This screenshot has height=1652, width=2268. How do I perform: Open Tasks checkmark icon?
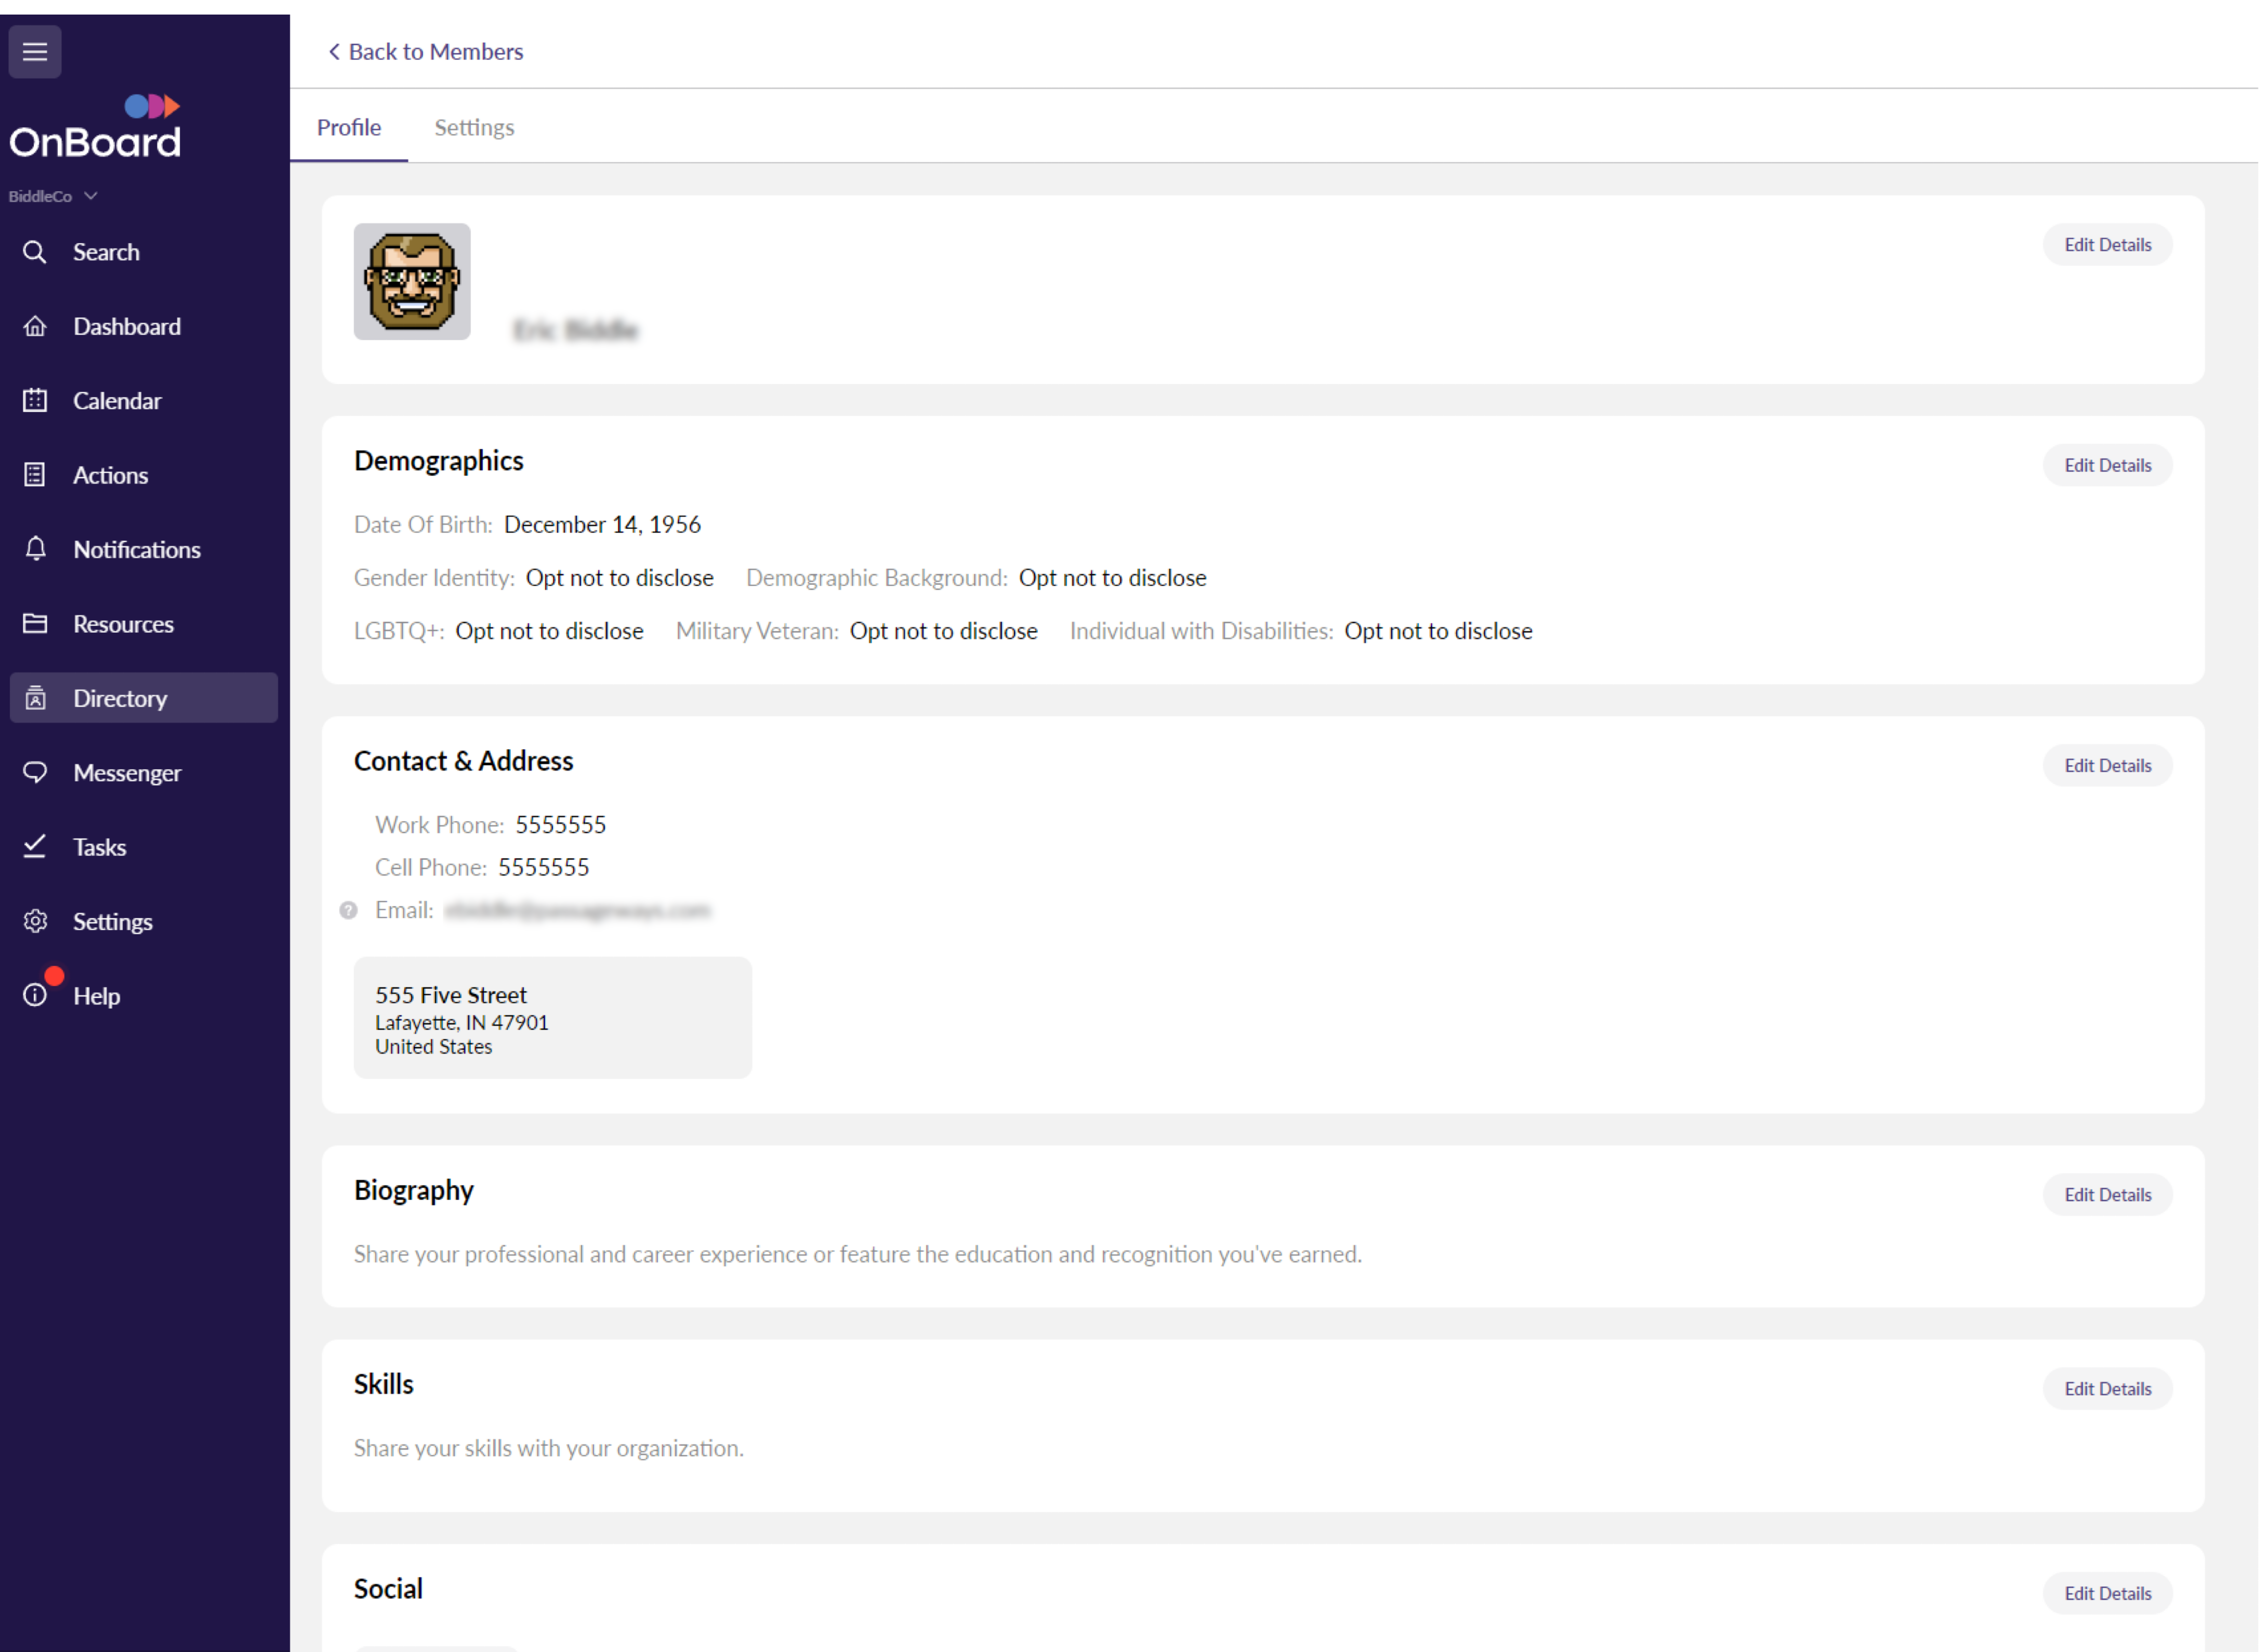[35, 847]
